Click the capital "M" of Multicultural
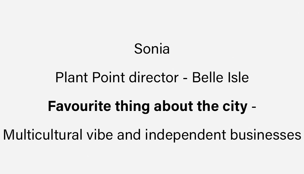 (x=9, y=135)
